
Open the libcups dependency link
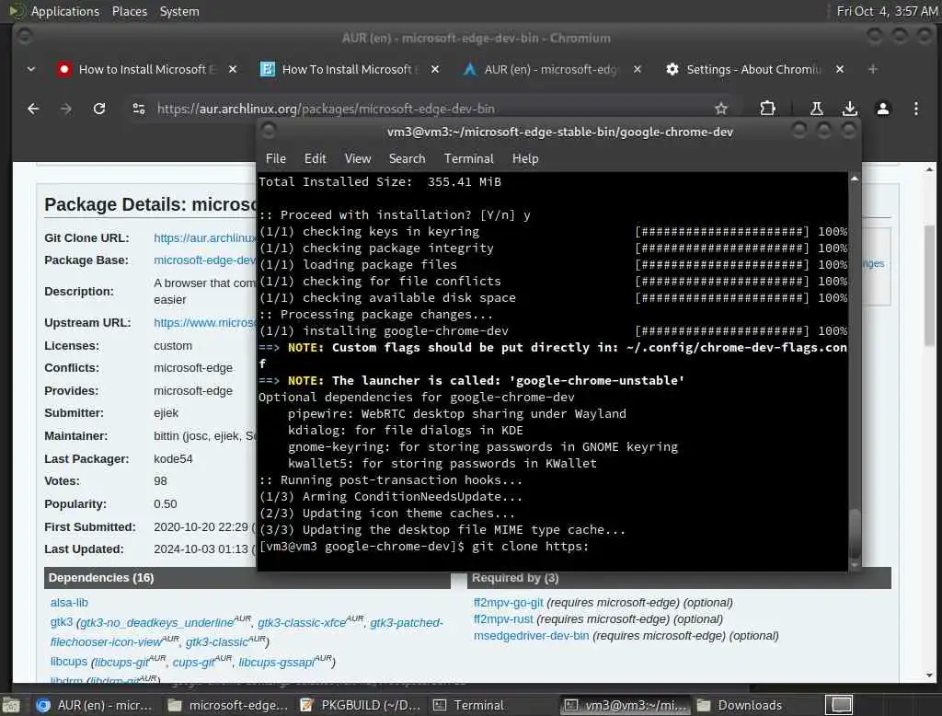[x=68, y=662]
